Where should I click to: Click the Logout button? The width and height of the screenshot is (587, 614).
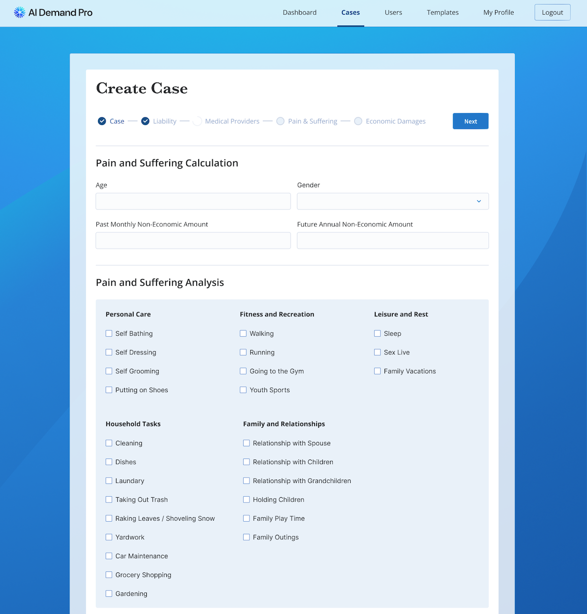(x=552, y=13)
